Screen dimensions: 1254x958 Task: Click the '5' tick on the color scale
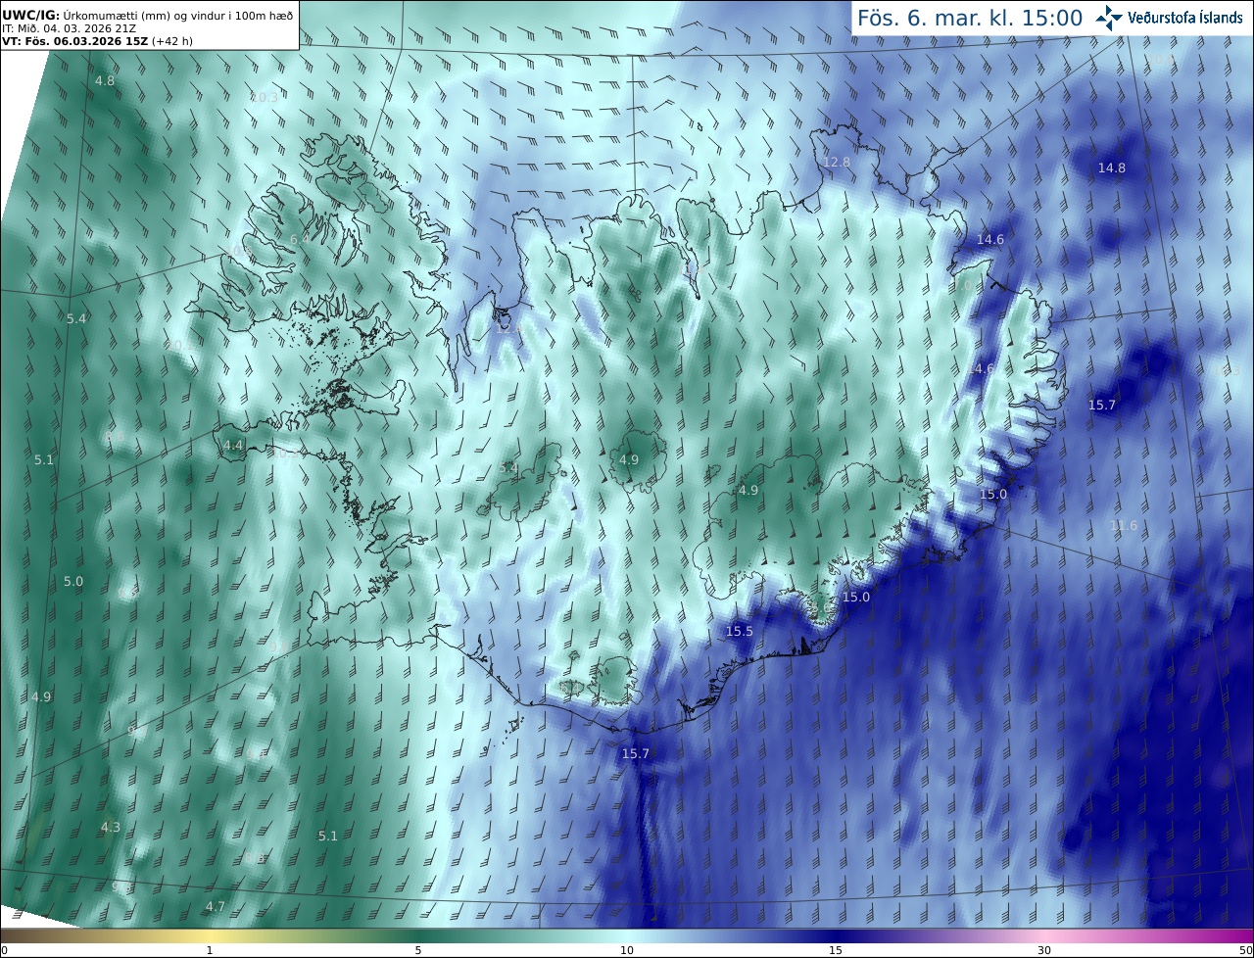coord(418,950)
